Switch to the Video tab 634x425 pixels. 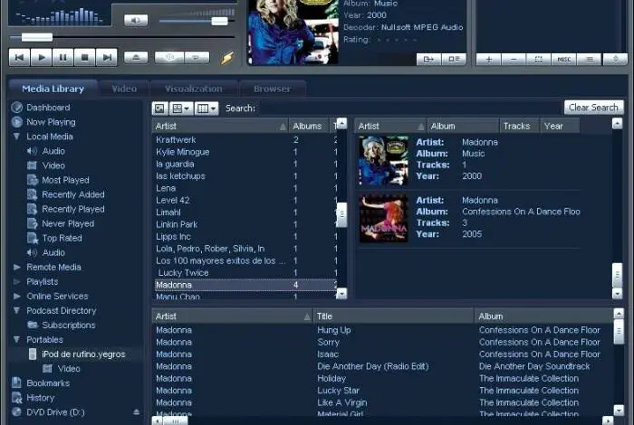124,89
